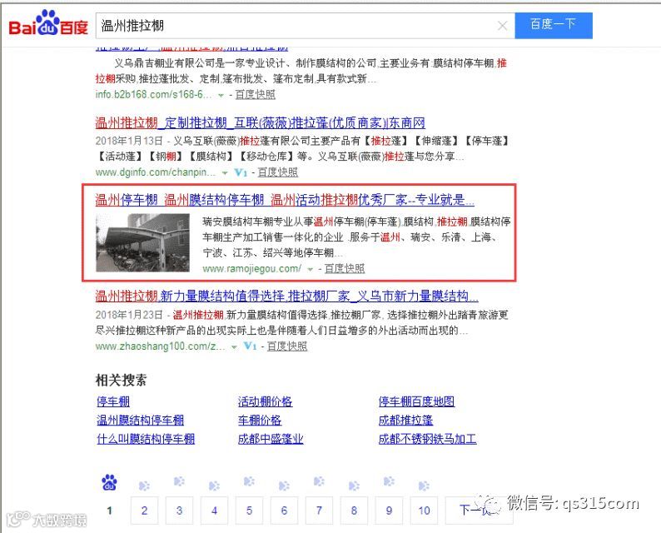Click the www.ramojiegou.com URL

[251, 268]
